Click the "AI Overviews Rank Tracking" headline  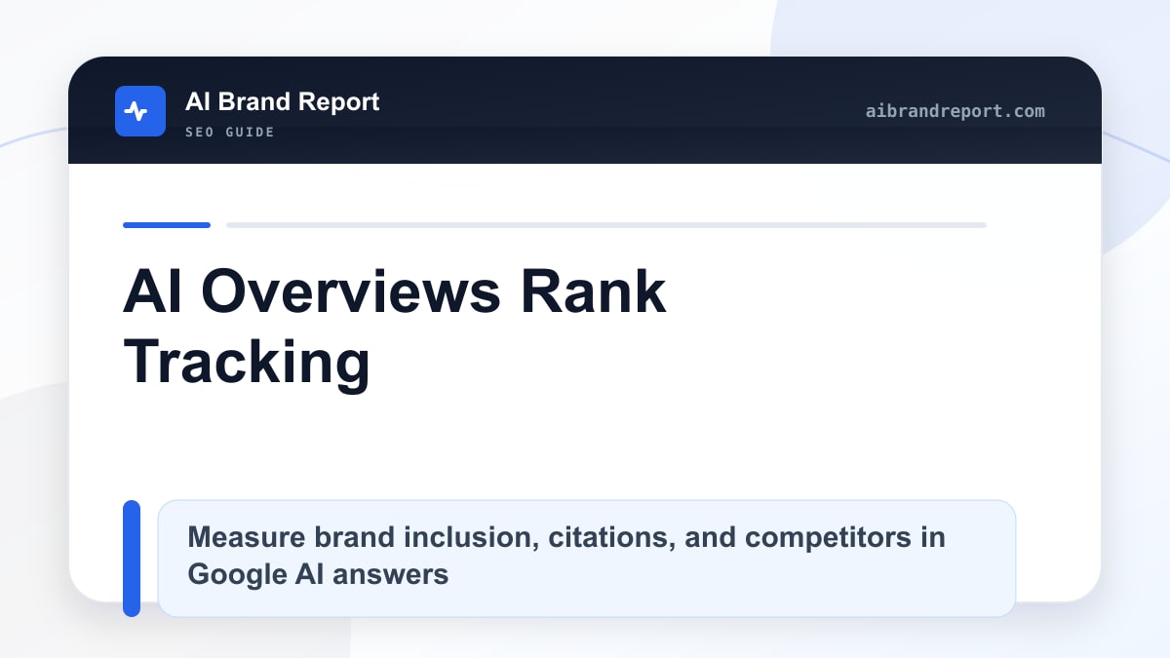(395, 327)
